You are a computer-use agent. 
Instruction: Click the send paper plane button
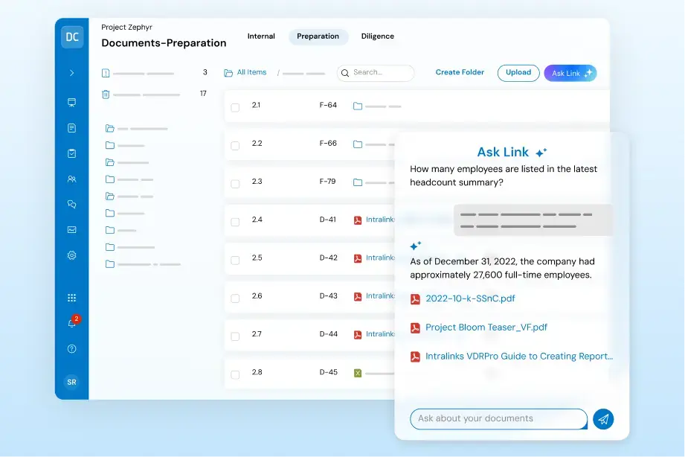pos(603,419)
